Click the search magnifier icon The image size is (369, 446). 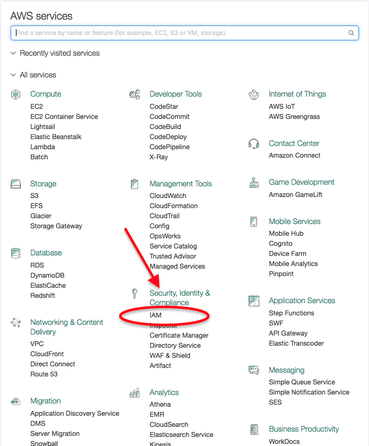pos(351,33)
